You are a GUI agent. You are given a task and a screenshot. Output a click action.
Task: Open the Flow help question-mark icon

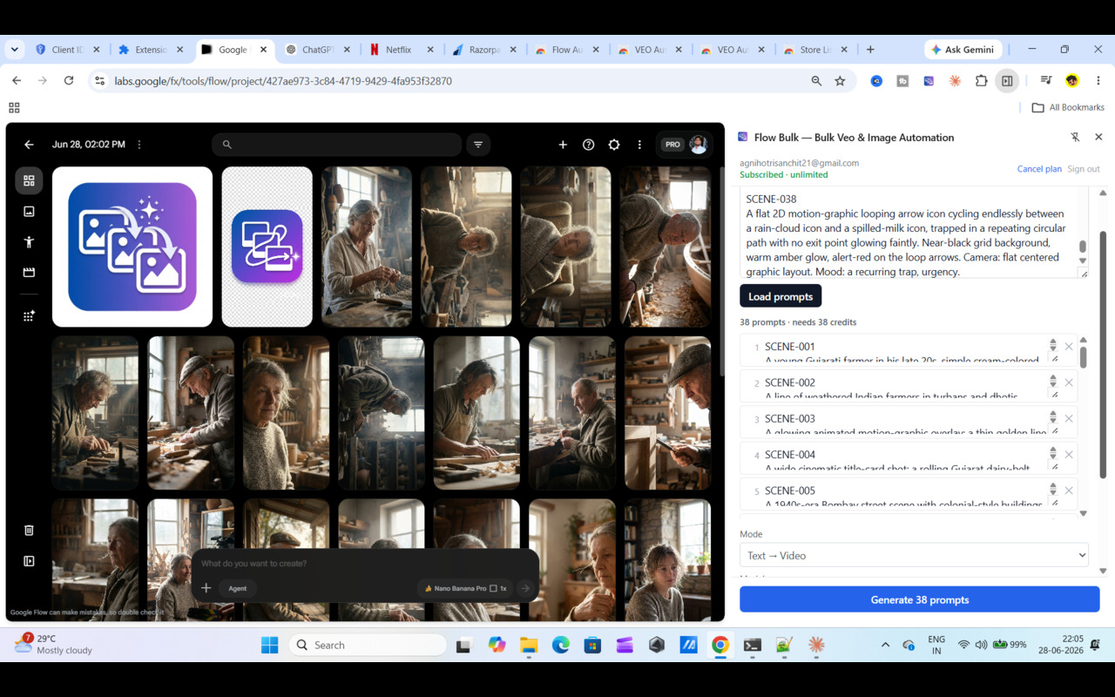[589, 145]
